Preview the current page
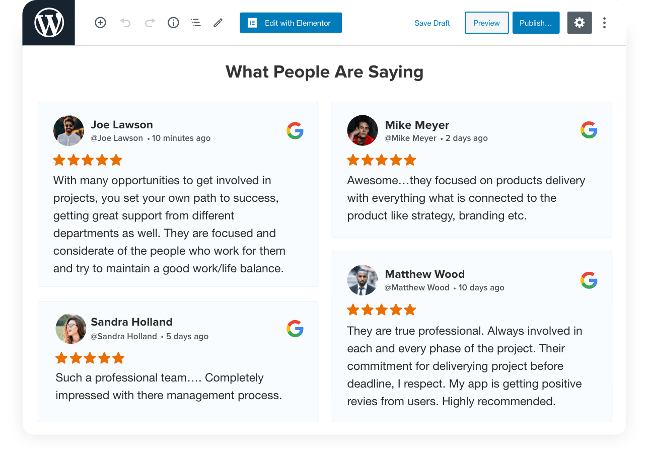The image size is (649, 459). pyautogui.click(x=486, y=23)
